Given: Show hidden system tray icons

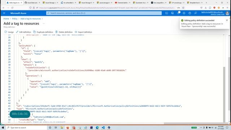Looking at the screenshot, I should coord(201,127).
